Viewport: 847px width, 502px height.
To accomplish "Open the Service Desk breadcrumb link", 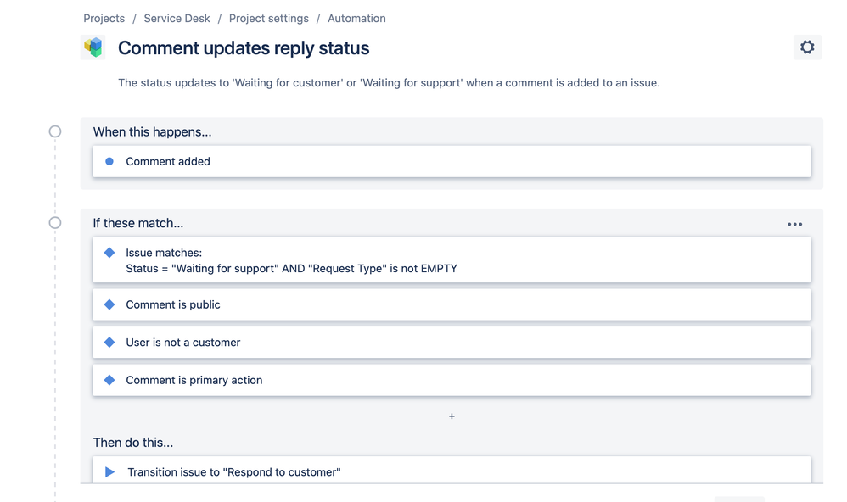I will point(177,19).
